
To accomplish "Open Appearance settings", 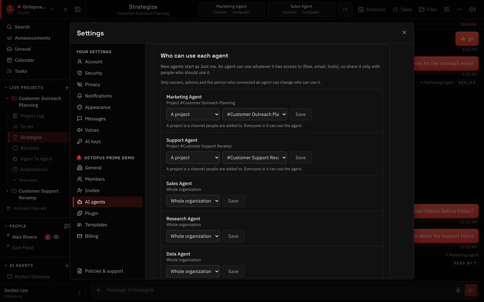I will 107,107.
